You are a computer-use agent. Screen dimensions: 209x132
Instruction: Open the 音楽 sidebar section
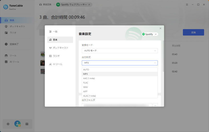[17, 20]
